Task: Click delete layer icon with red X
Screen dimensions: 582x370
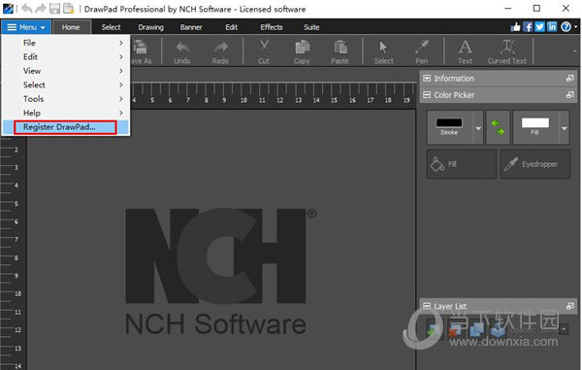Action: (456, 329)
